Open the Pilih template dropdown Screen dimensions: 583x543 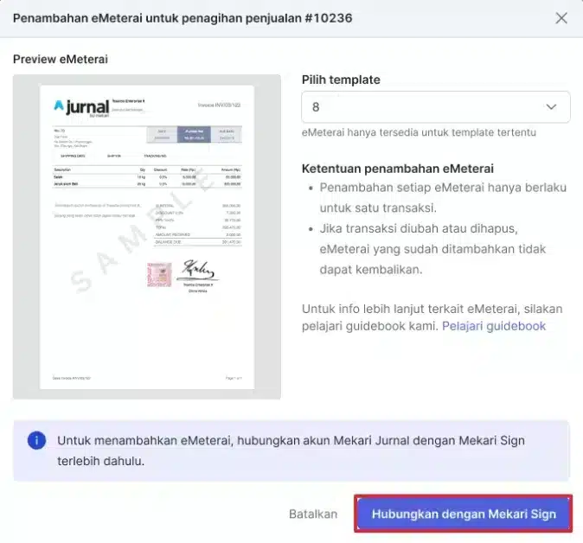pos(435,107)
